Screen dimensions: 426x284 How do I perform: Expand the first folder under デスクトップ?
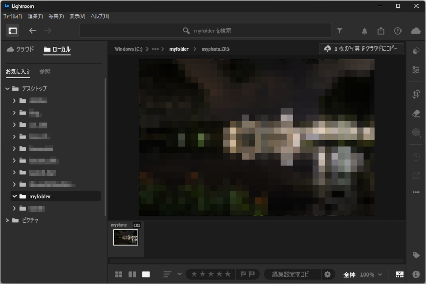click(x=14, y=101)
